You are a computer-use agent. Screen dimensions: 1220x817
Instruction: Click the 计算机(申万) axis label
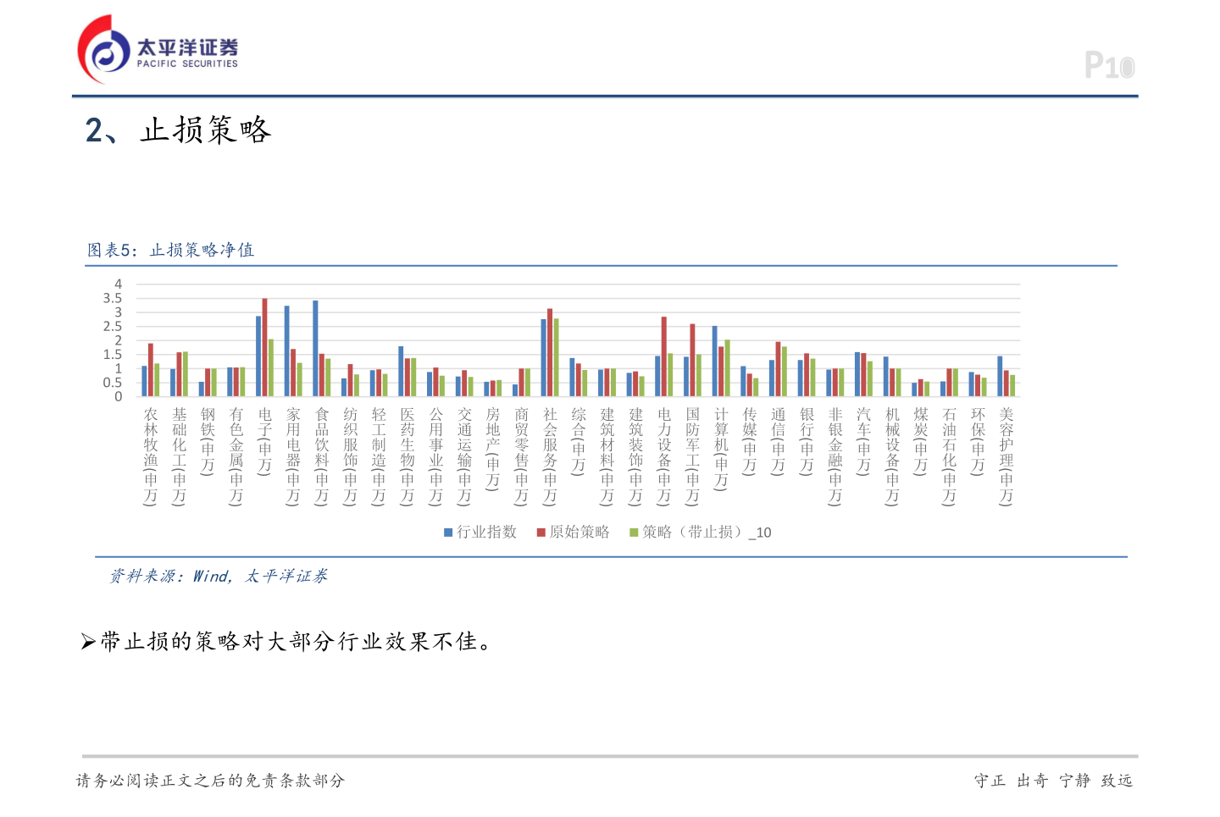tap(721, 448)
